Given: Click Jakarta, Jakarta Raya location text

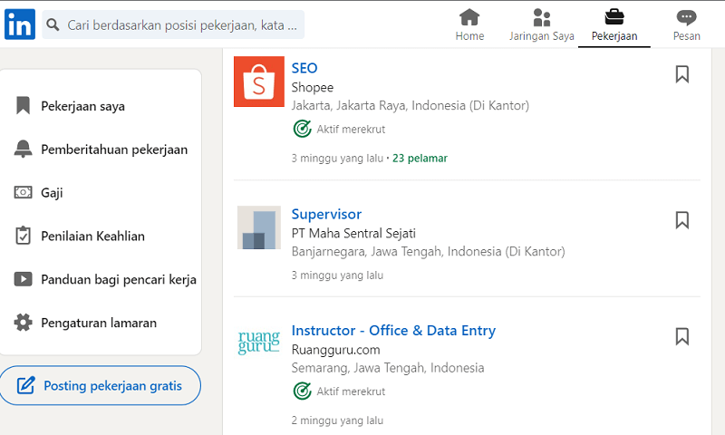Looking at the screenshot, I should click(x=411, y=106).
